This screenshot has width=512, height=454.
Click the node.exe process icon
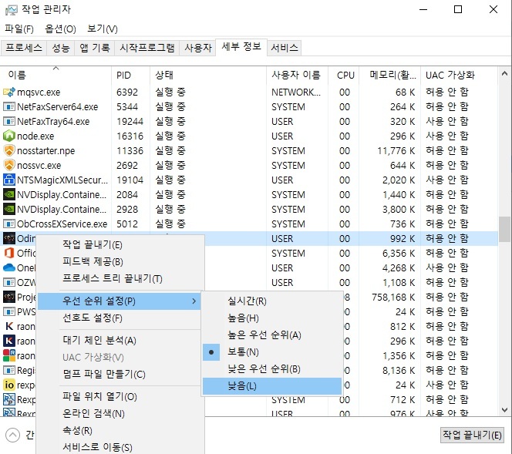tap(9, 136)
